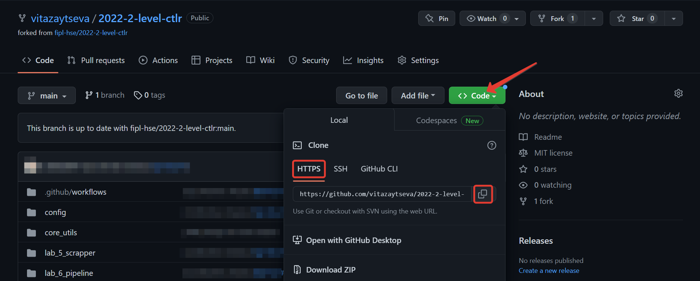This screenshot has width=700, height=281.
Task: View the 0 stars link
Action: pos(545,169)
